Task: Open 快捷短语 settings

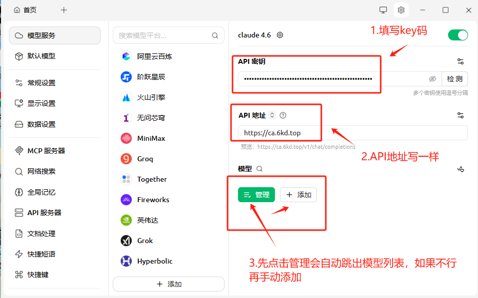Action: click(x=55, y=254)
